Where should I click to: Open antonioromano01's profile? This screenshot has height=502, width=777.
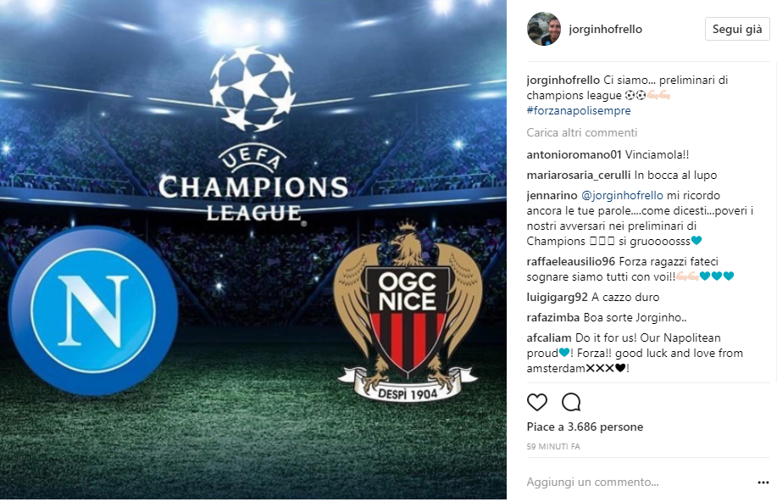point(574,155)
